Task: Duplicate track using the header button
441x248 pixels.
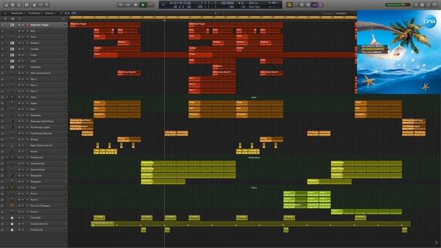Action: 12,19
